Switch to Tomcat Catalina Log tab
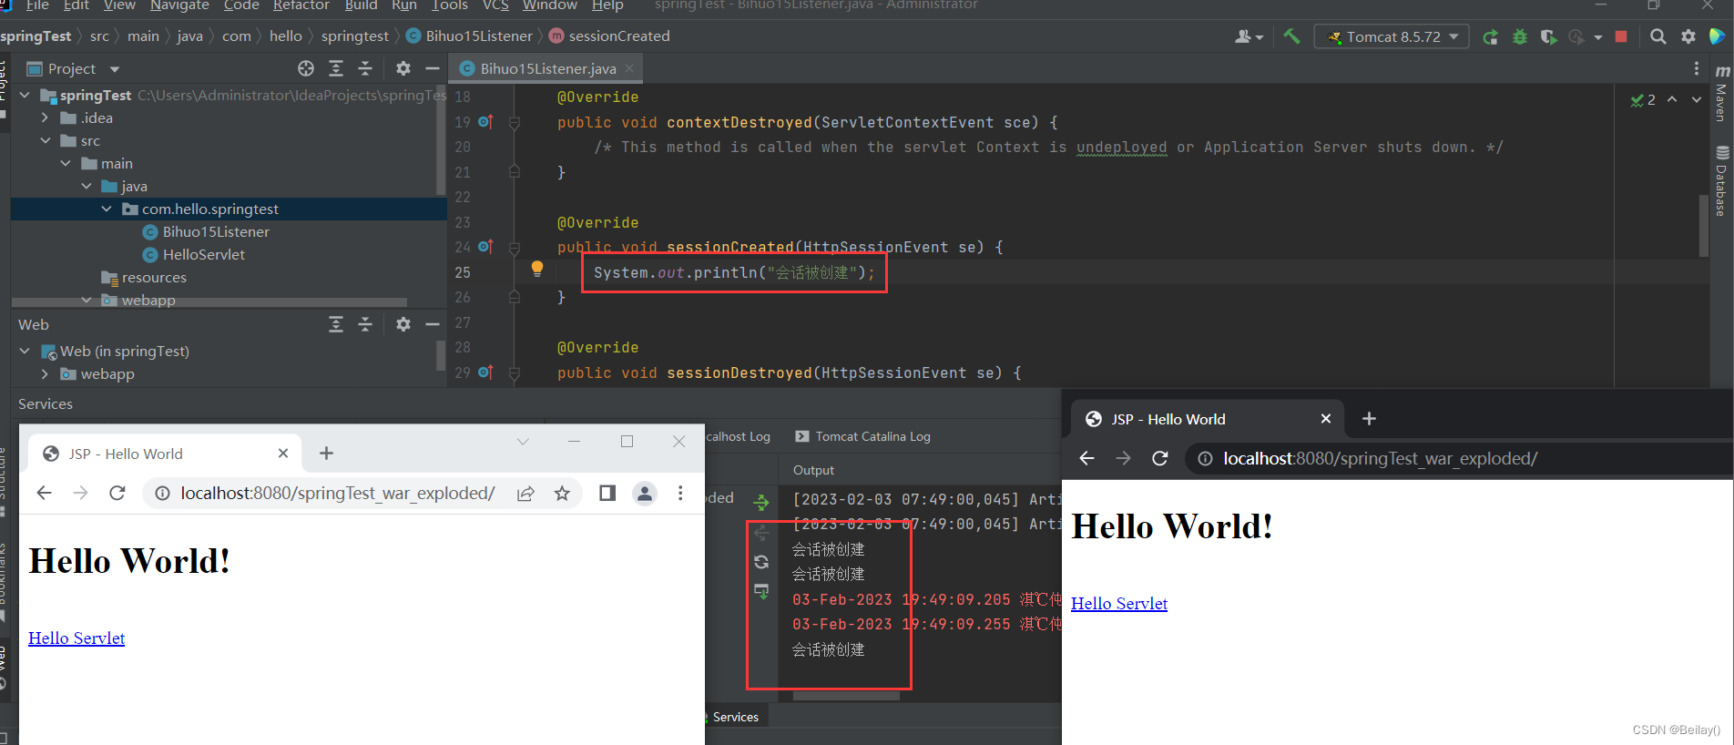Screen dimensions: 1734x745 click(x=862, y=436)
